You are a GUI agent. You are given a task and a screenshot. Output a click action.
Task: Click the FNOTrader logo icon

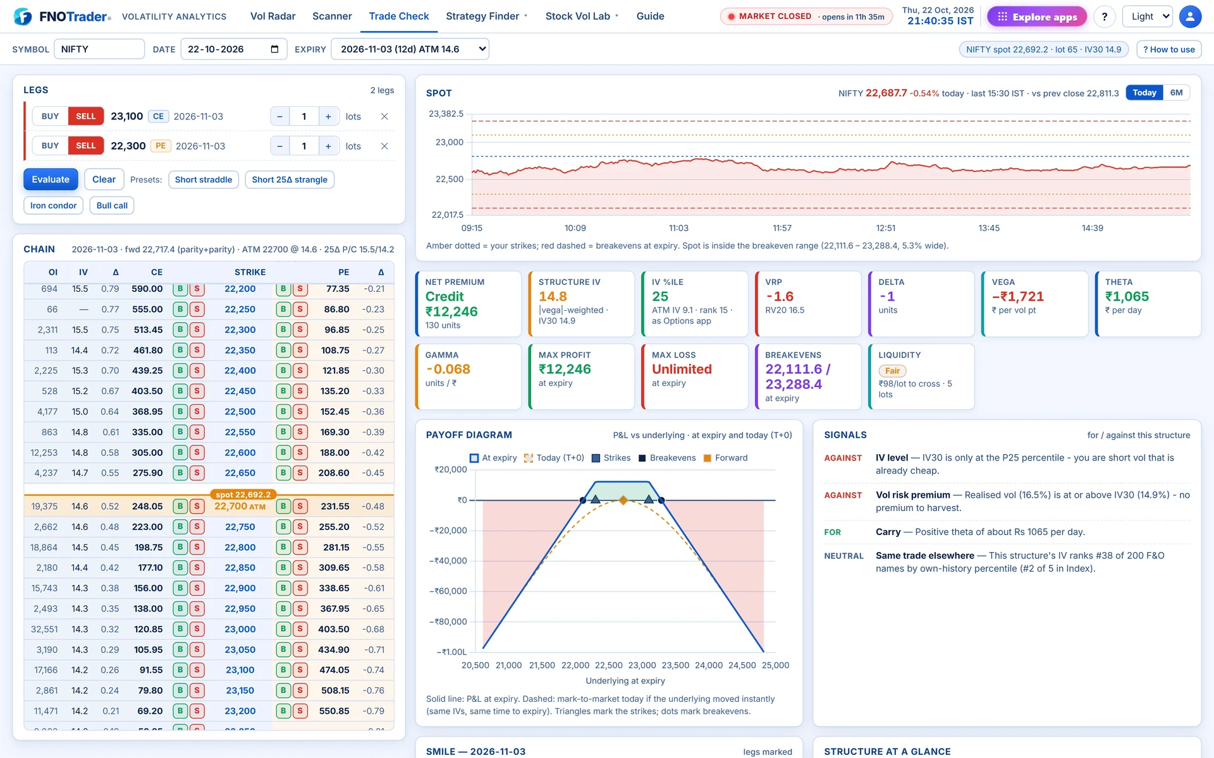23,16
